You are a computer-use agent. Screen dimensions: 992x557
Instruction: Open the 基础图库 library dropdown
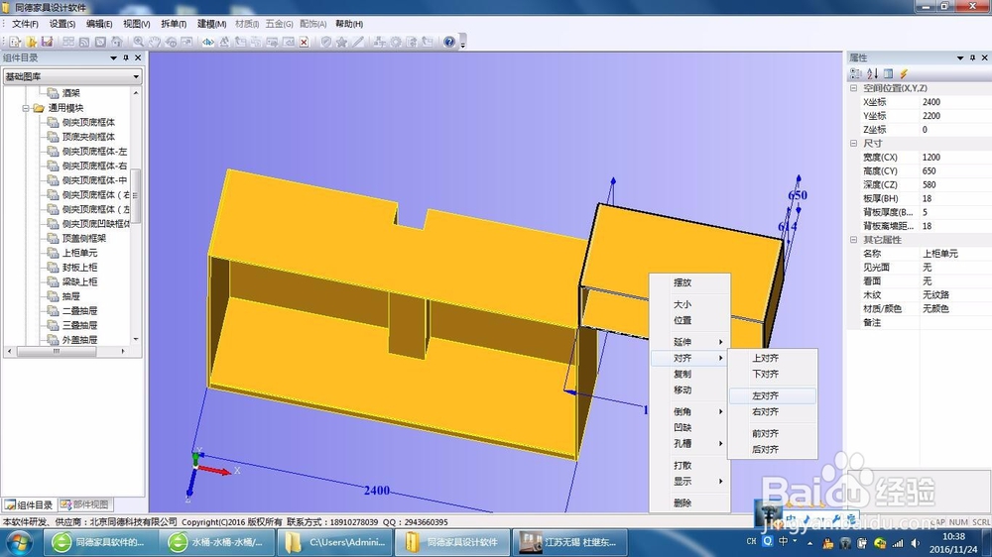(136, 76)
